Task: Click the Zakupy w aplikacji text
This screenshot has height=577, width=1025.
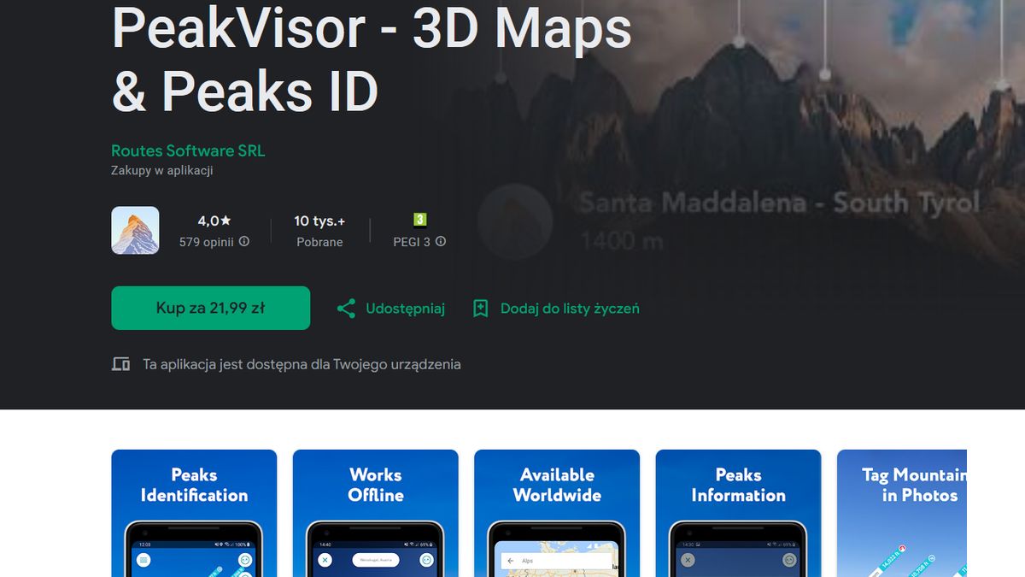Action: point(162,170)
